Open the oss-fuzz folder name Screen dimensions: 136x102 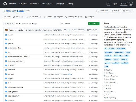coord(11,74)
